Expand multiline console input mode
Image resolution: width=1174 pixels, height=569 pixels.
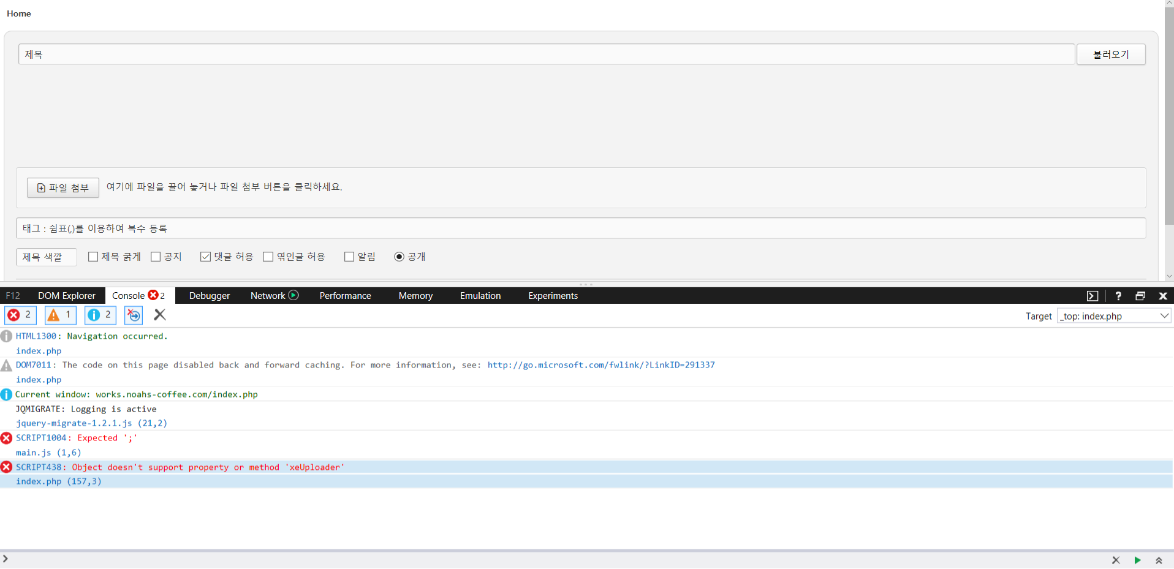click(1159, 560)
